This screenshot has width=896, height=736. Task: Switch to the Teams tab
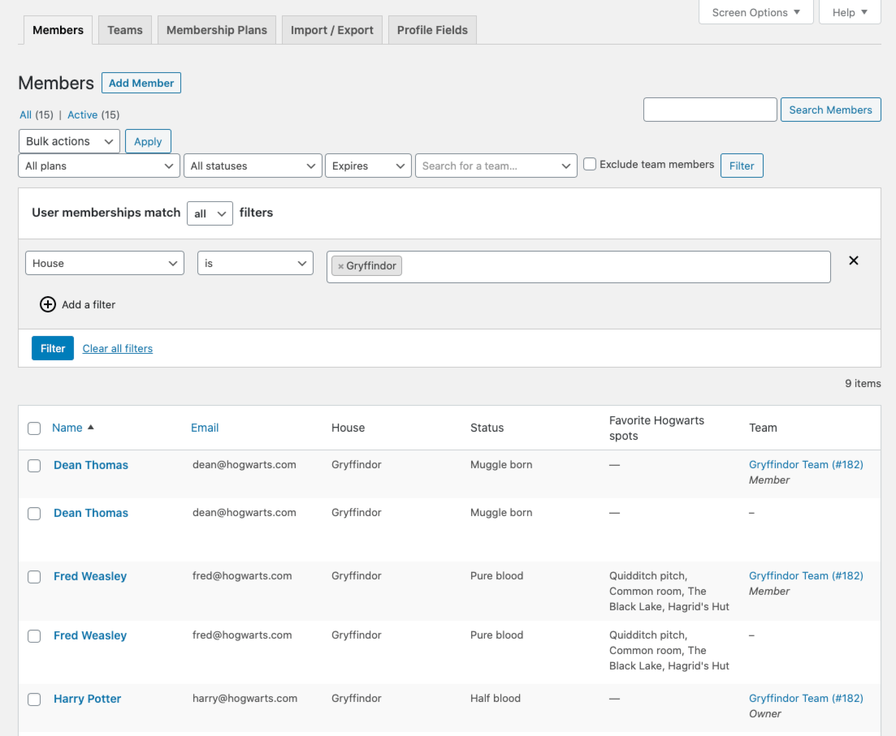click(x=124, y=29)
